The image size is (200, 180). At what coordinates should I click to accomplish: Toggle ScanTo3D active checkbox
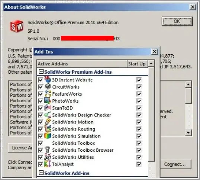pos(41,108)
